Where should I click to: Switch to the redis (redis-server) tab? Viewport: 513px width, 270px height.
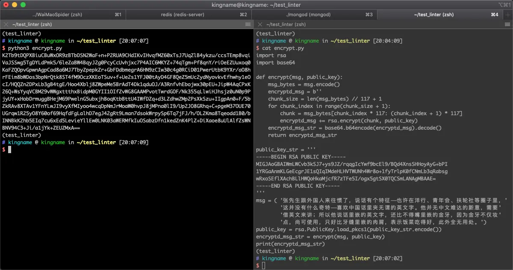point(189,15)
